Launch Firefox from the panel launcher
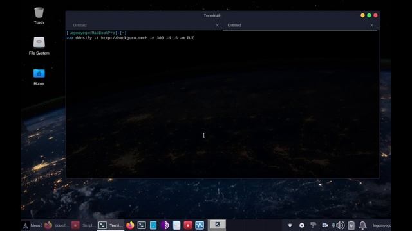The width and height of the screenshot is (412, 231). click(130, 225)
